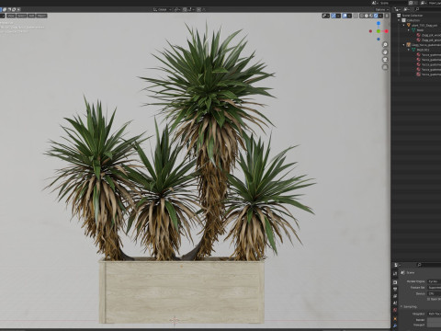Image resolution: width=441 pixels, height=331 pixels.
Task: Click the green Y axis on the navigation gizmo
Action: [379, 31]
